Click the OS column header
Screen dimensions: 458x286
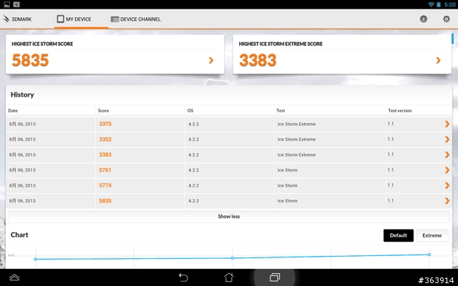tap(190, 111)
